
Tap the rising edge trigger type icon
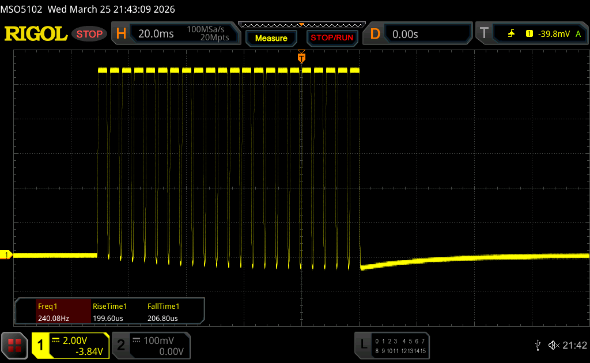click(x=511, y=34)
